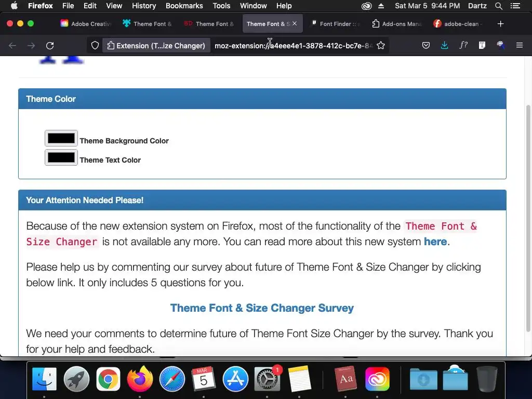Open the View menu
Image resolution: width=532 pixels, height=399 pixels.
point(114,6)
